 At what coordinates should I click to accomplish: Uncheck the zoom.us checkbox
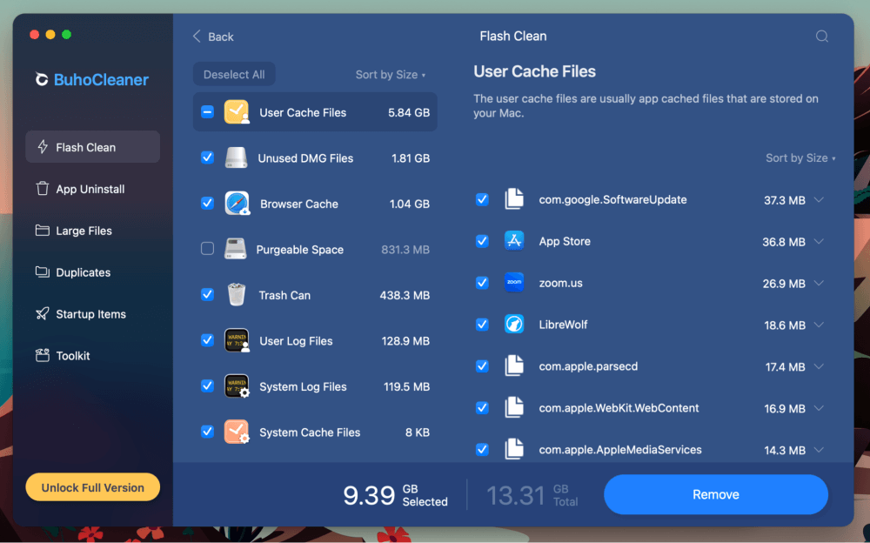(x=482, y=283)
